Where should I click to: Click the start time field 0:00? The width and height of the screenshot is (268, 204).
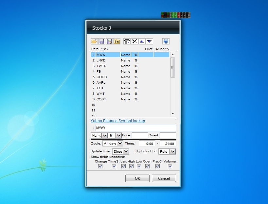click(147, 144)
